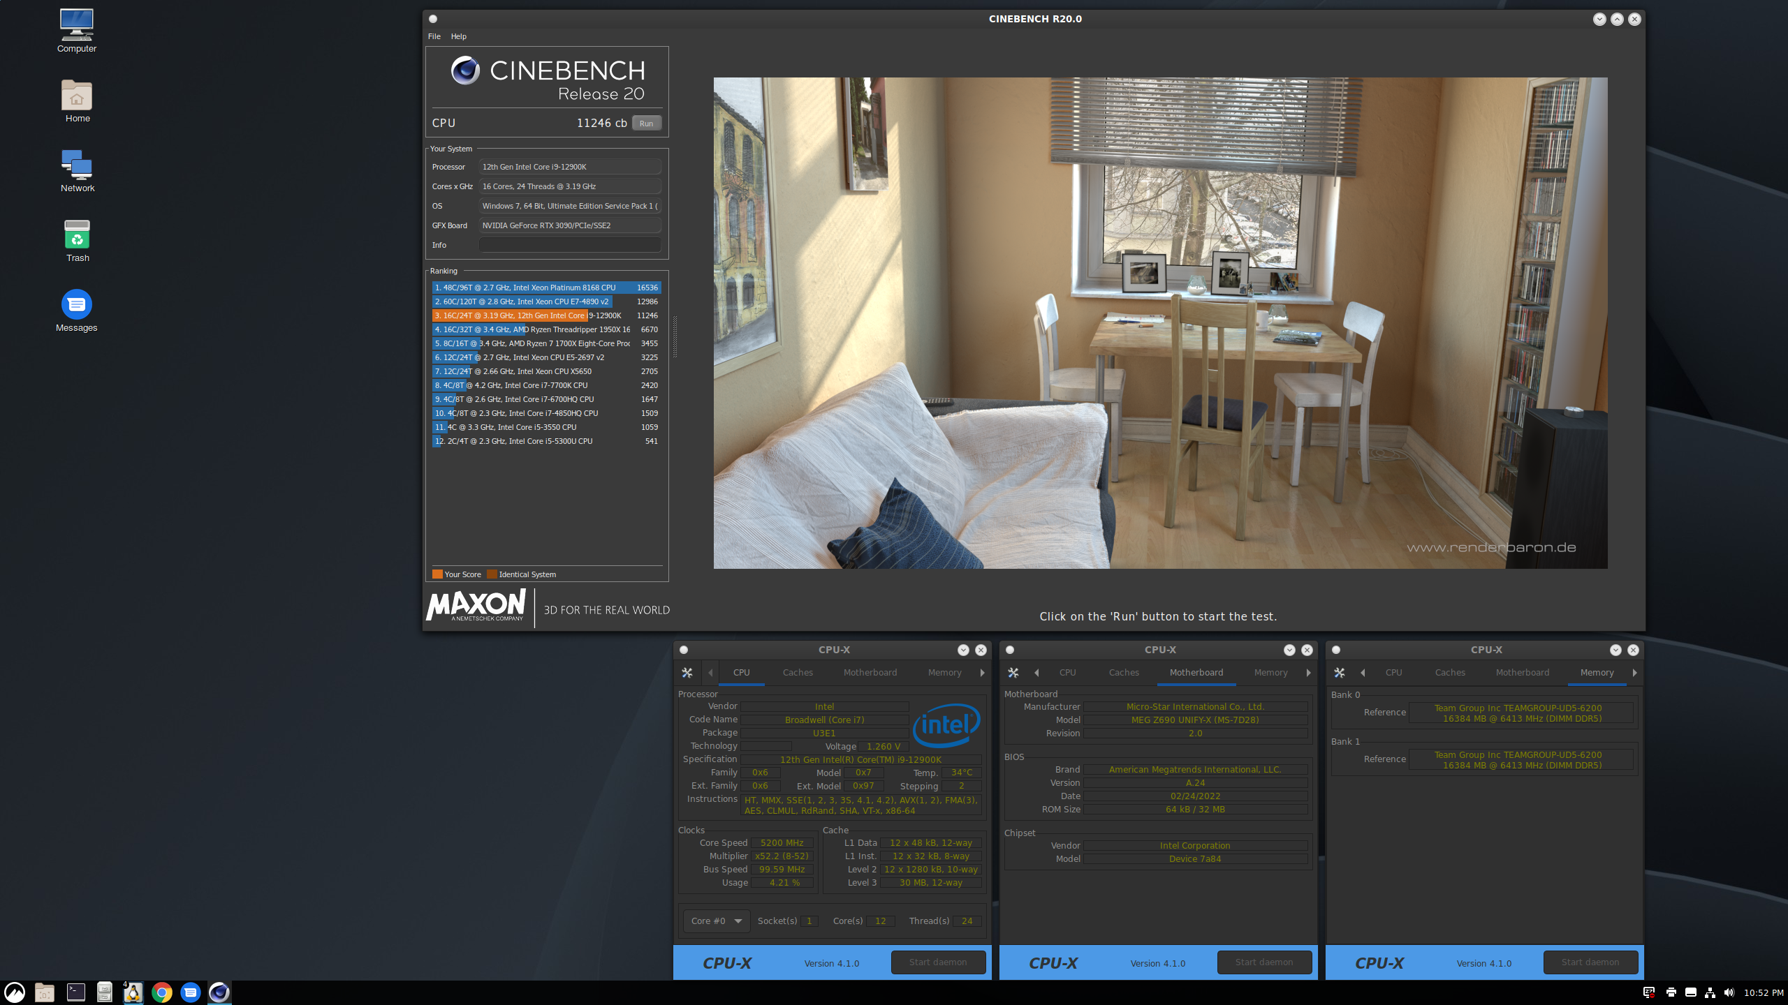
Task: Select highlighted ranking row 12th Gen i9-12900K
Action: tap(546, 315)
